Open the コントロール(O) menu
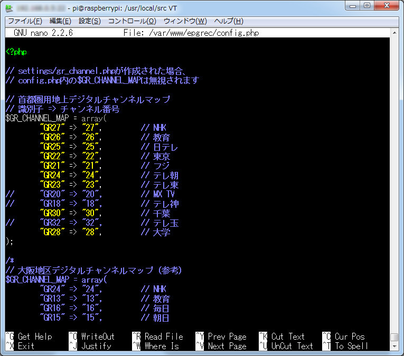Viewport: 404px width, 356px height. (132, 21)
